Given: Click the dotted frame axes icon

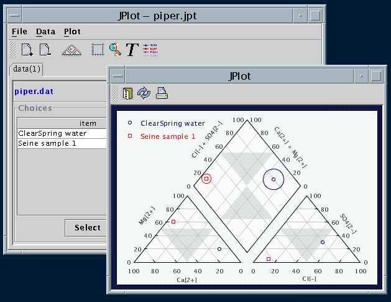Looking at the screenshot, I should tap(98, 49).
